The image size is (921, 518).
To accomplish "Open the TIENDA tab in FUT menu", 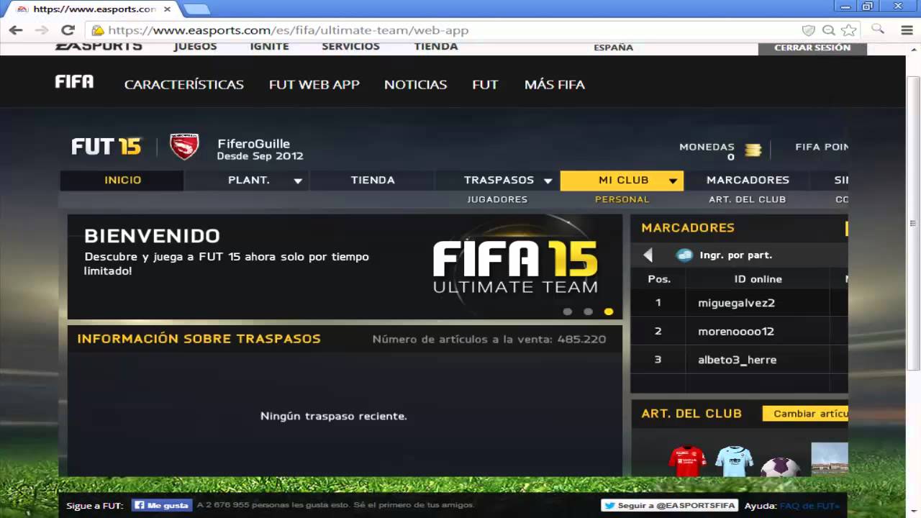I will 373,180.
